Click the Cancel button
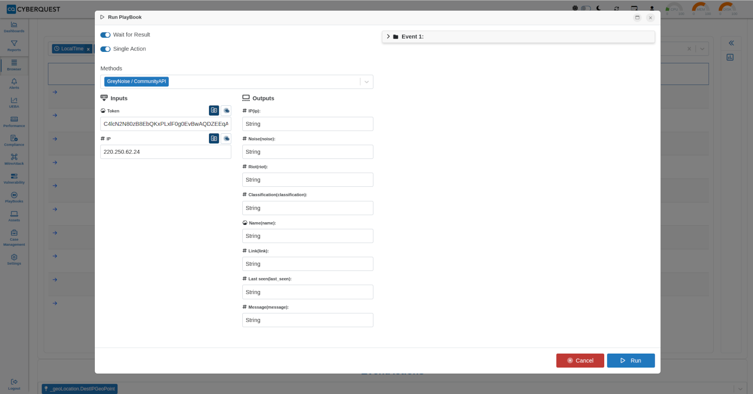753x394 pixels. [580, 360]
